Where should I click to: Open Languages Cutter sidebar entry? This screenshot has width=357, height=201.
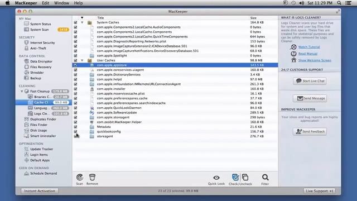point(42,108)
